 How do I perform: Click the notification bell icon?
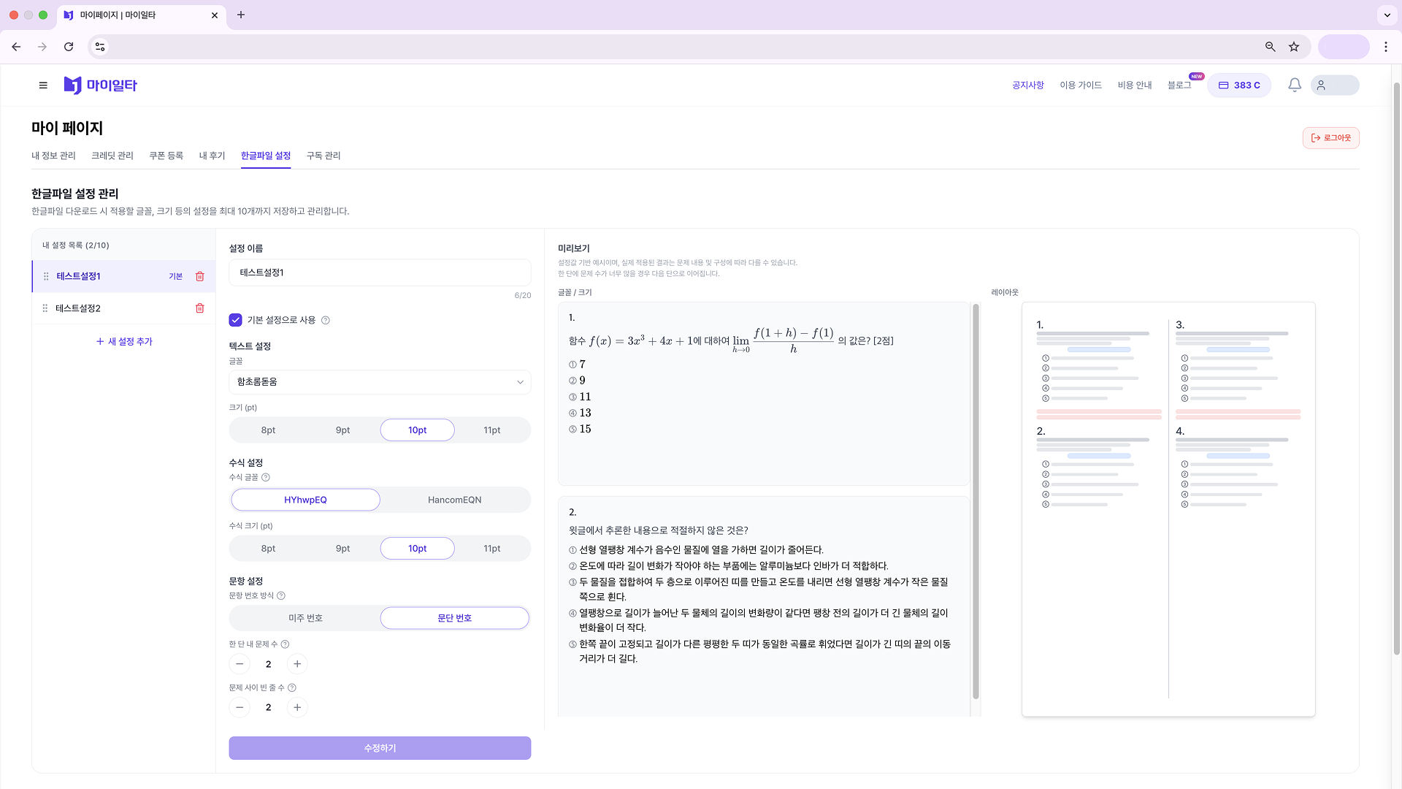point(1294,85)
